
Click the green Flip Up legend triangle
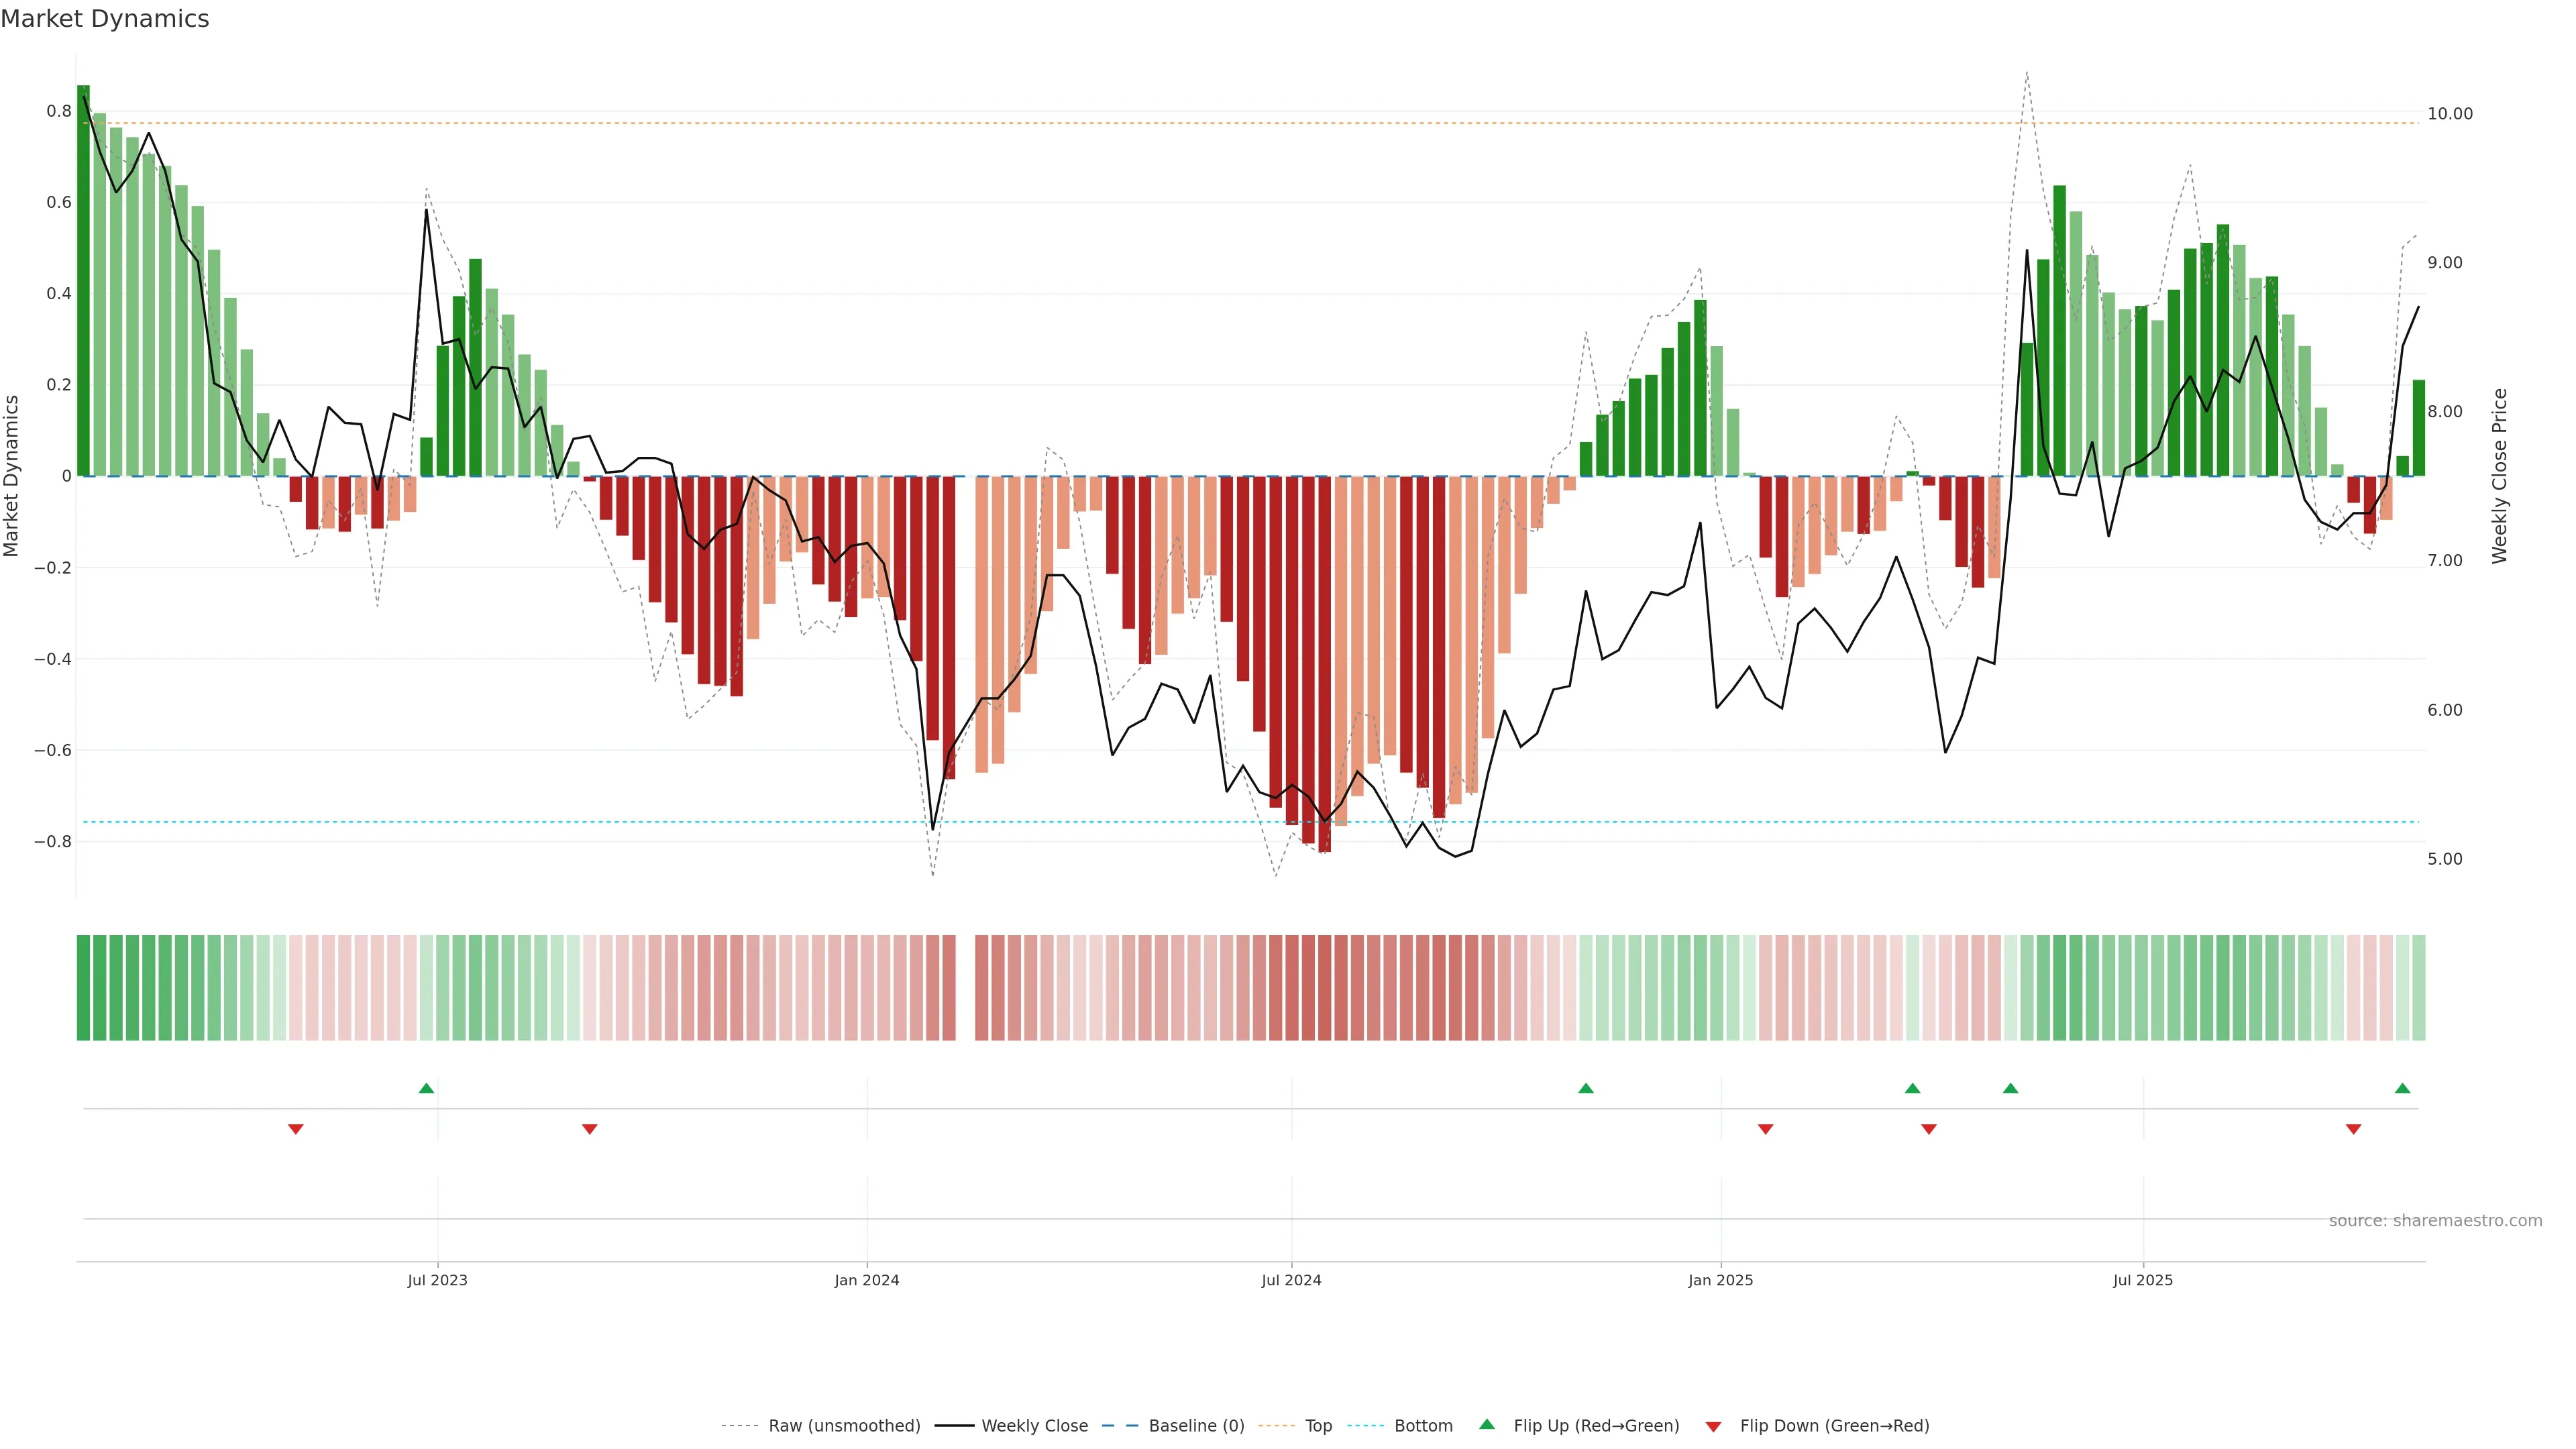1487,1424
